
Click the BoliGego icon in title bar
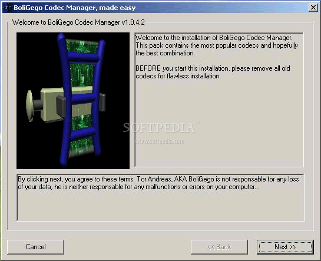pos(8,8)
